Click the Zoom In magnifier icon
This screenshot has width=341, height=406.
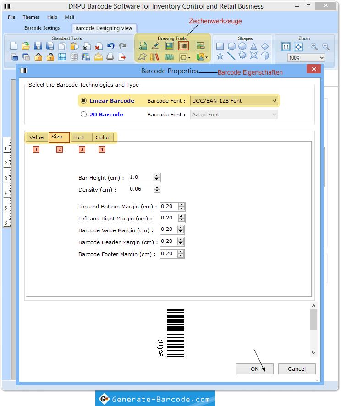tap(314, 47)
